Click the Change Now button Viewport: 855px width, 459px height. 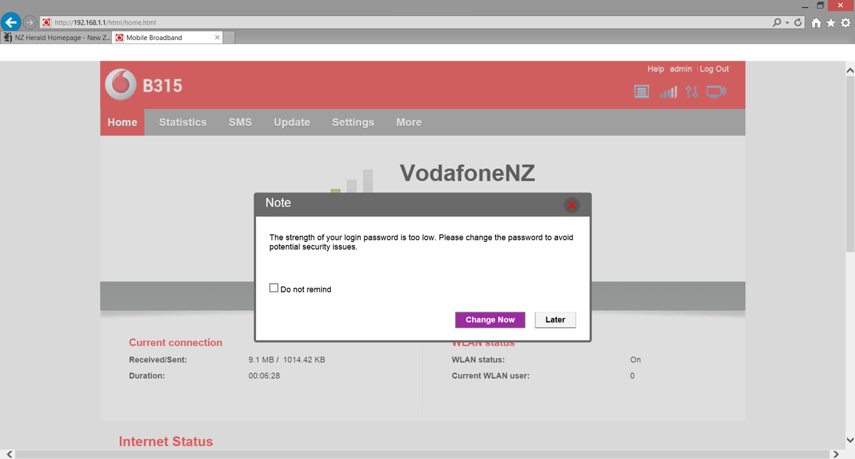[490, 319]
